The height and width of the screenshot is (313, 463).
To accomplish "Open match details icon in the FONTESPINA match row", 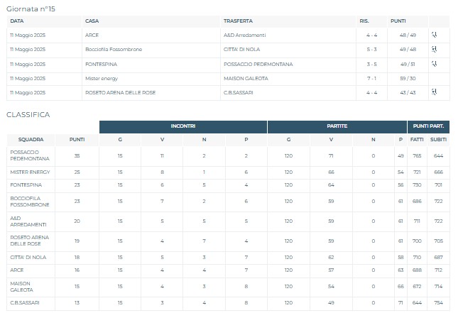I will (x=434, y=64).
